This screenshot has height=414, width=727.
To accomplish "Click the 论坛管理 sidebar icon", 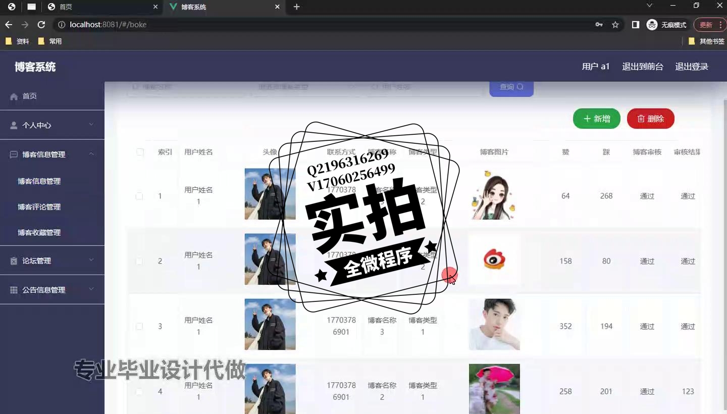I will pyautogui.click(x=14, y=261).
